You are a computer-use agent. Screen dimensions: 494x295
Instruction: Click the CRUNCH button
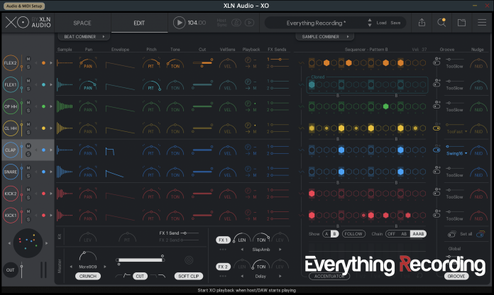pyautogui.click(x=88, y=276)
